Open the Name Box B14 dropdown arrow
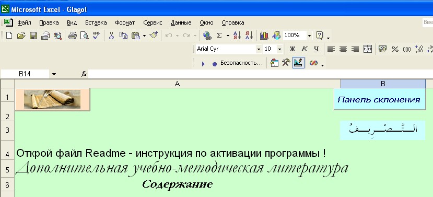This screenshot has height=197, width=433. coord(54,74)
